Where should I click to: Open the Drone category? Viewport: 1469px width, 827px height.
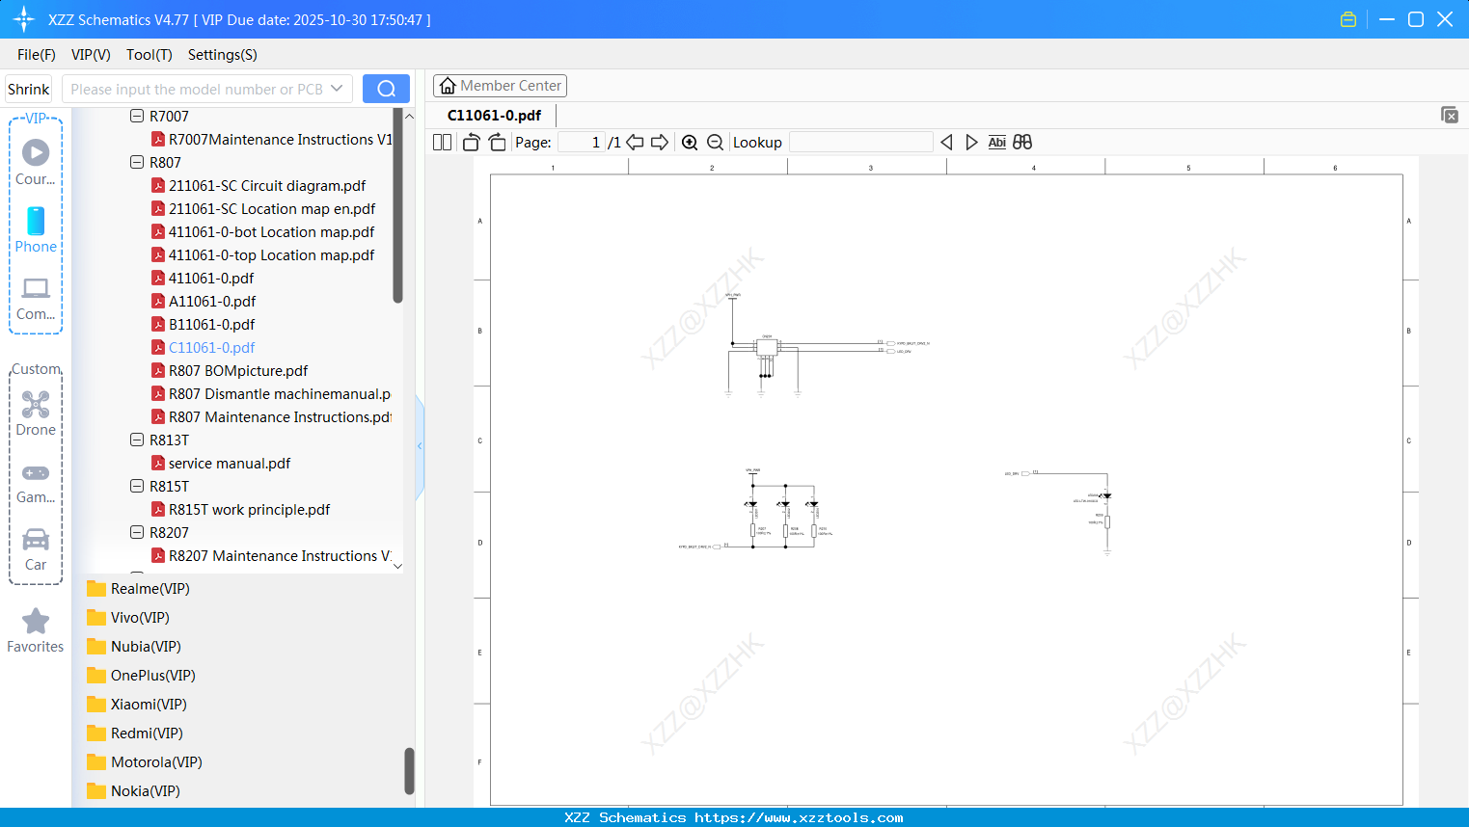(x=36, y=413)
